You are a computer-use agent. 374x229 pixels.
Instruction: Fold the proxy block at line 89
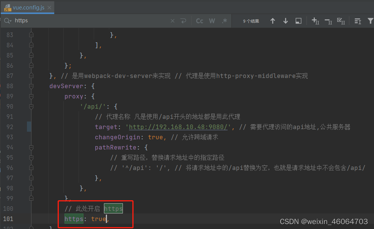click(31, 96)
